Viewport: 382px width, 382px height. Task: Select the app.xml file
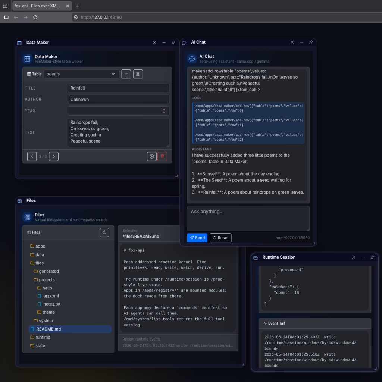pyautogui.click(x=48, y=296)
